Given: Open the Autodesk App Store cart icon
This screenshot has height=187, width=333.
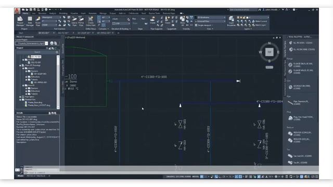Looking at the screenshot, I should click(x=283, y=9).
